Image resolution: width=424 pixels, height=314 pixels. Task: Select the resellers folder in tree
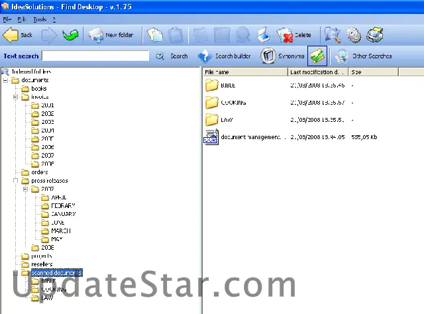point(42,264)
